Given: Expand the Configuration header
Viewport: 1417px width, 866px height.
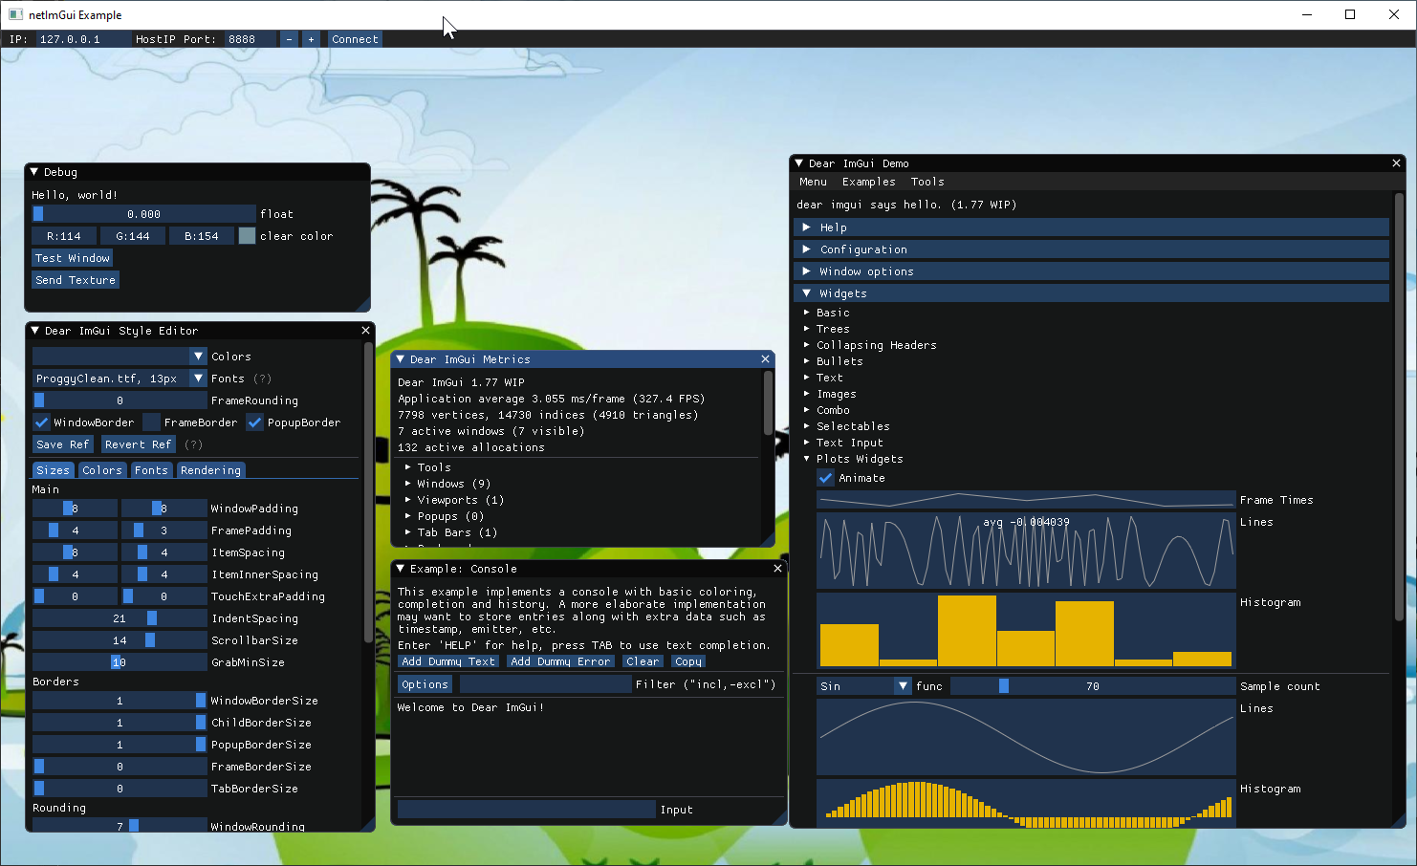Looking at the screenshot, I should pyautogui.click(x=1091, y=249).
